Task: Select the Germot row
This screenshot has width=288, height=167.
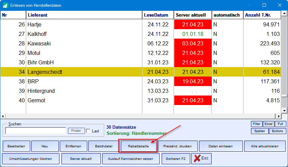Action: coord(141,100)
